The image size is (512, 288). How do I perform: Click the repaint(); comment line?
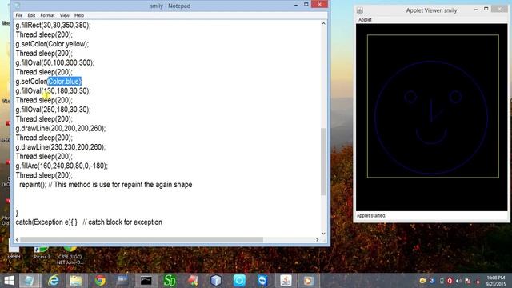[x=106, y=185]
